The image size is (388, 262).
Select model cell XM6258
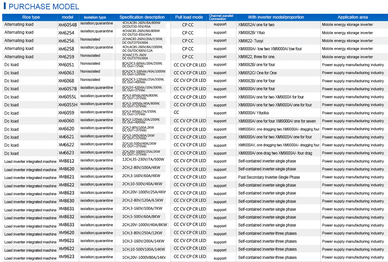coord(66,49)
